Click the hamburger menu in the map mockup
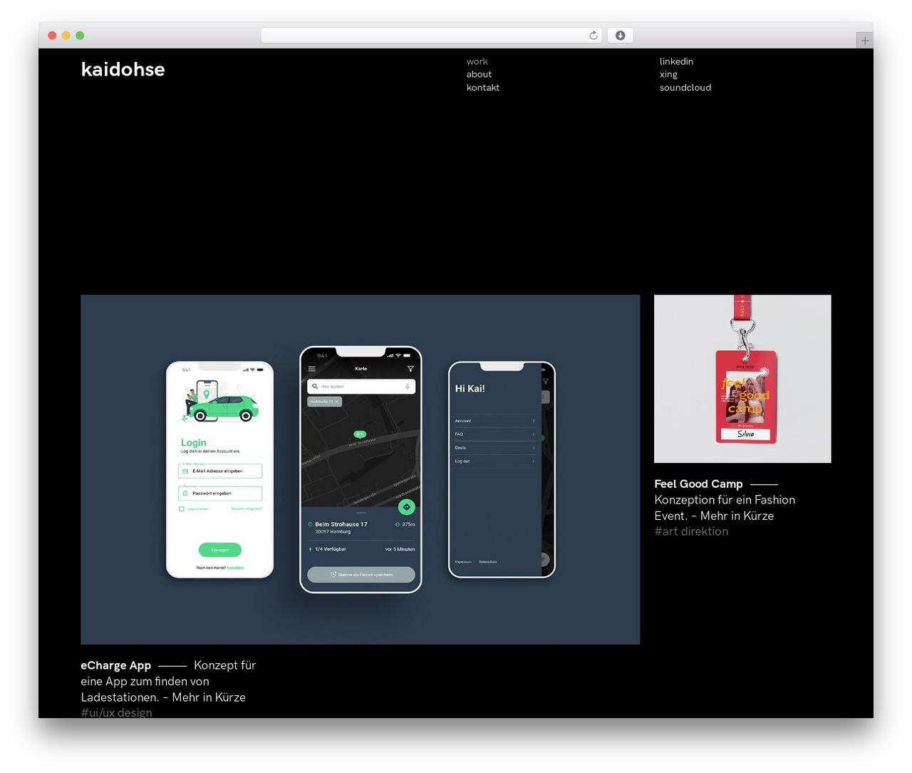The width and height of the screenshot is (912, 773). [x=311, y=369]
